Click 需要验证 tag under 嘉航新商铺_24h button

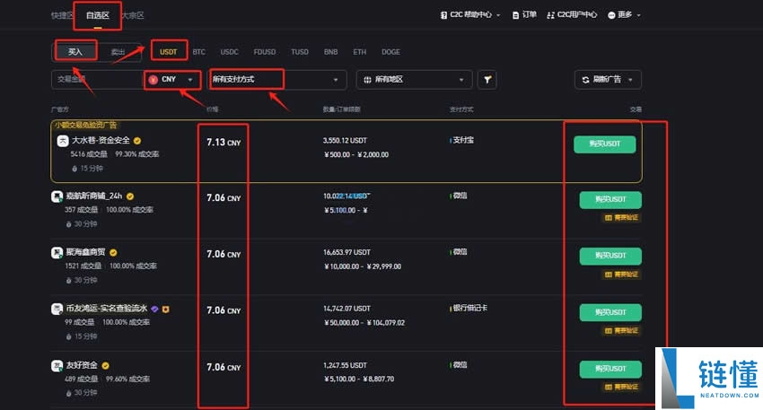click(621, 218)
